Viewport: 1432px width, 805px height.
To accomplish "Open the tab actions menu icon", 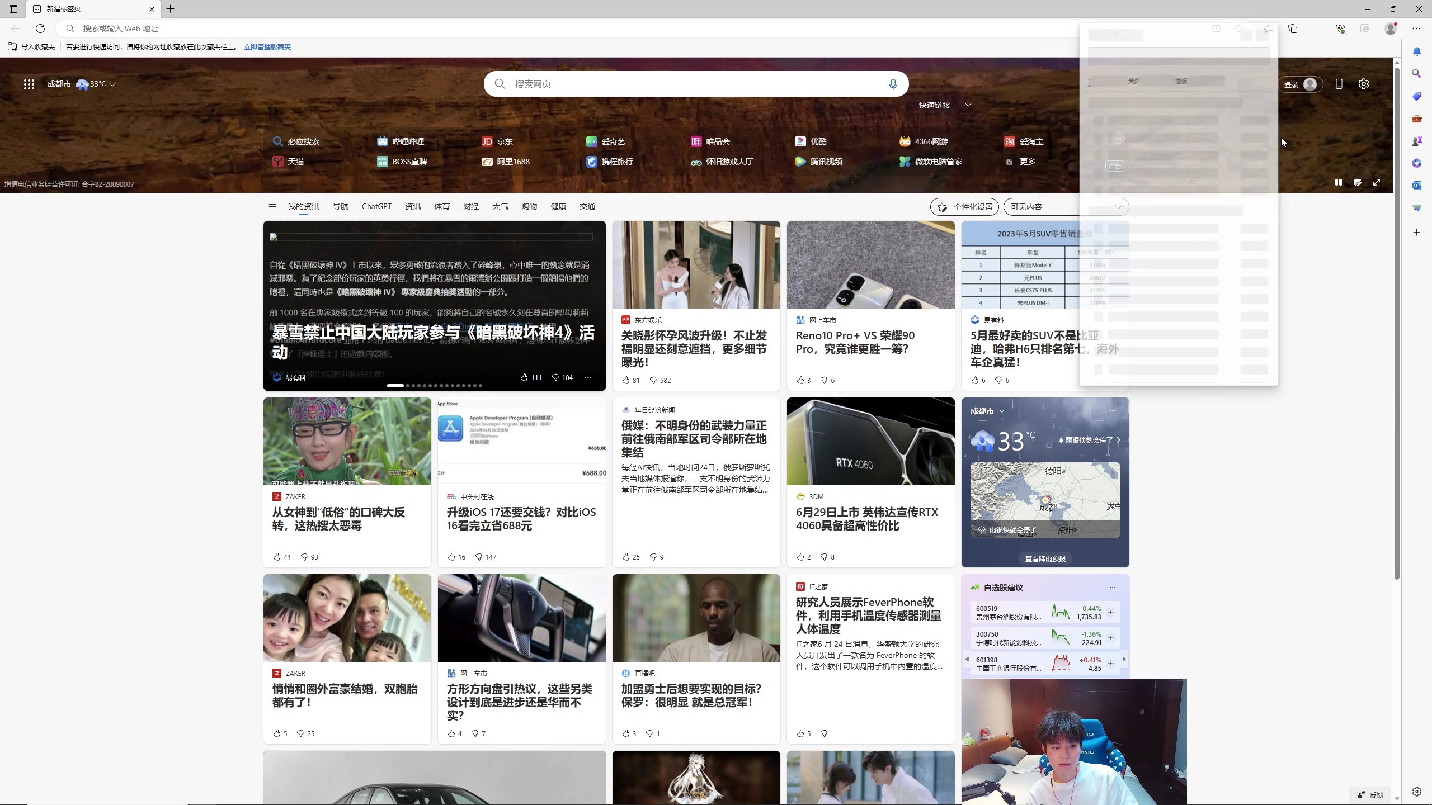I will click(13, 9).
